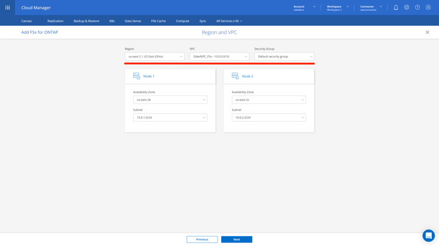Open the VPC dropdown
This screenshot has width=439, height=246.
(219, 57)
